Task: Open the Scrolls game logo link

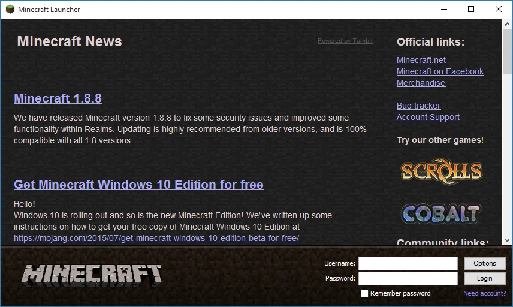Action: [441, 171]
